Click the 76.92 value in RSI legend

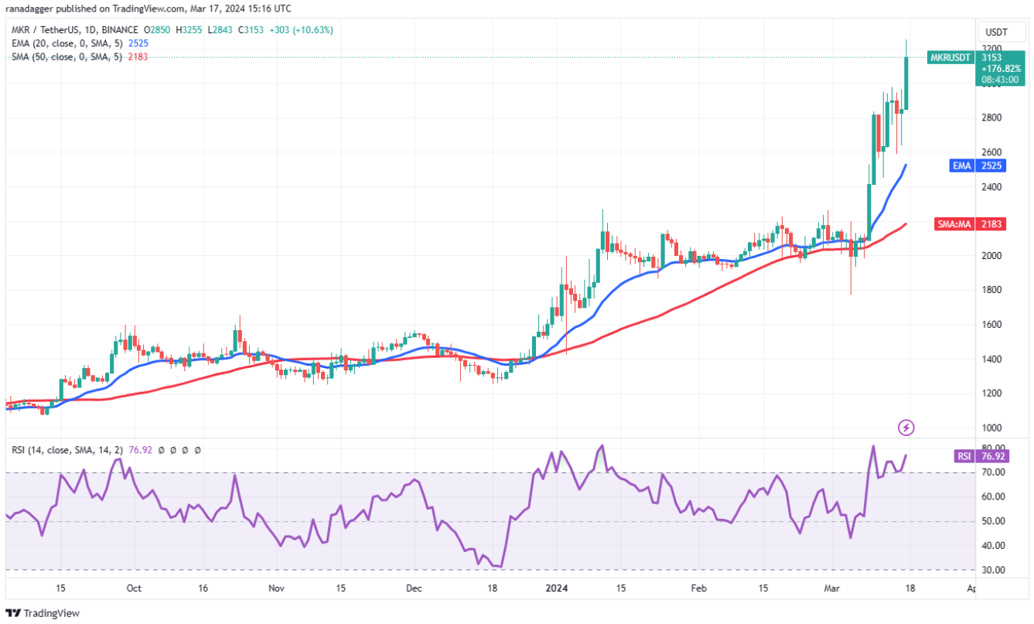pos(139,449)
